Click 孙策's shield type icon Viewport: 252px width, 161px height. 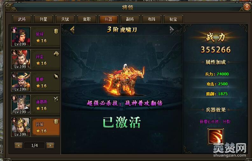point(56,122)
